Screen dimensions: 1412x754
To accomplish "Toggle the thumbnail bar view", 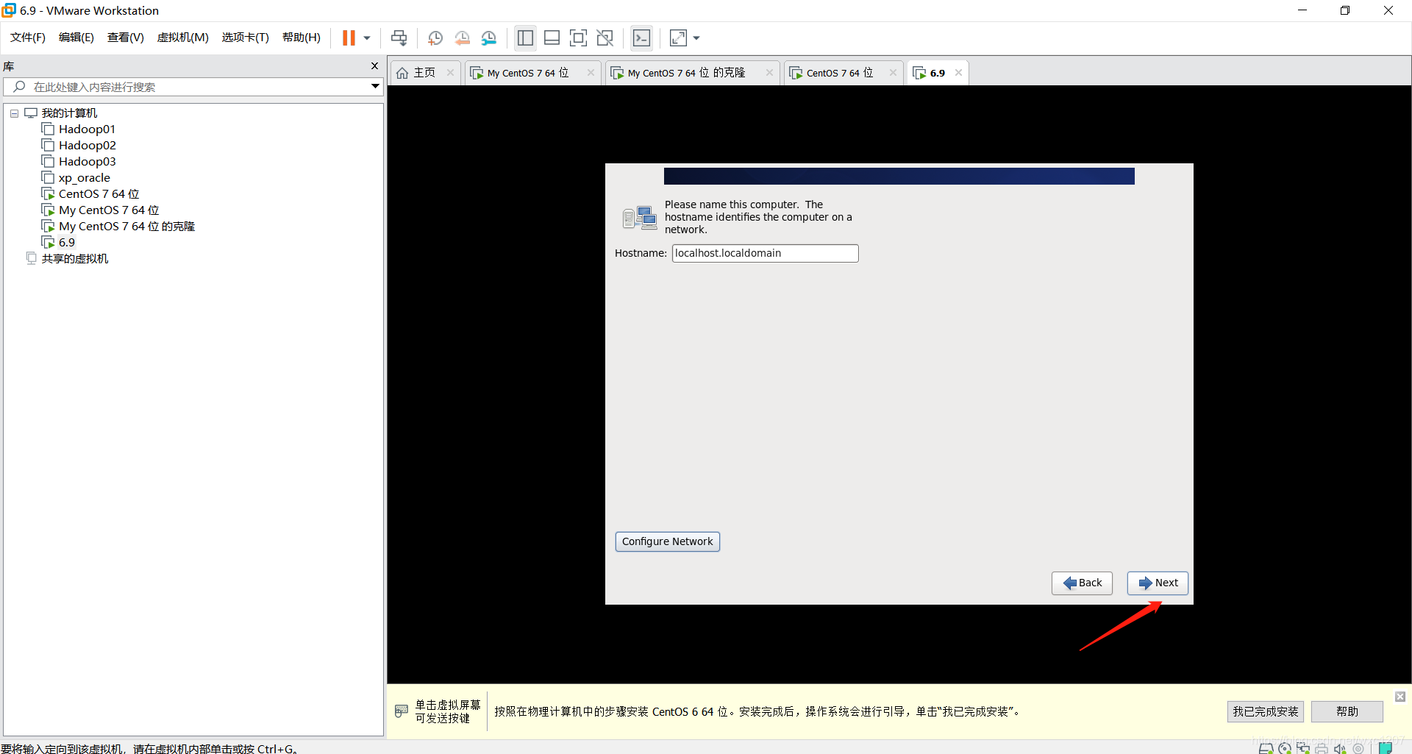I will point(552,38).
